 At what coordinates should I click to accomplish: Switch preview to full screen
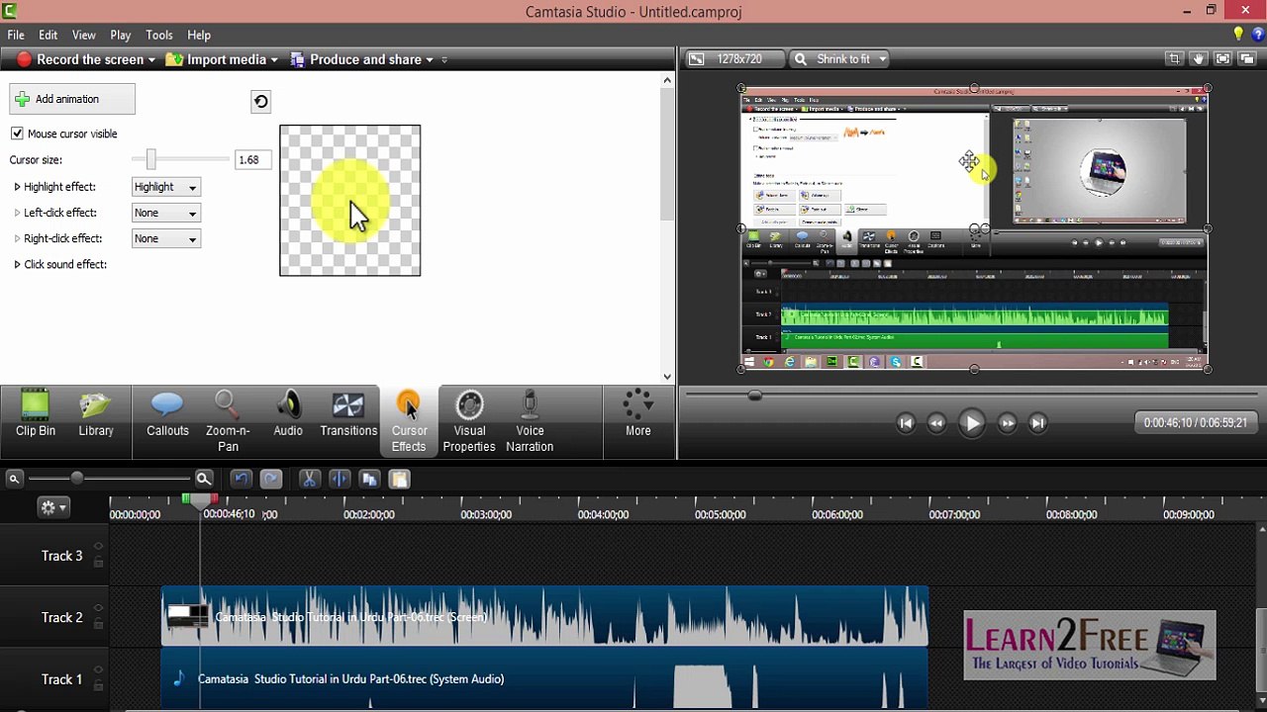coord(1222,59)
